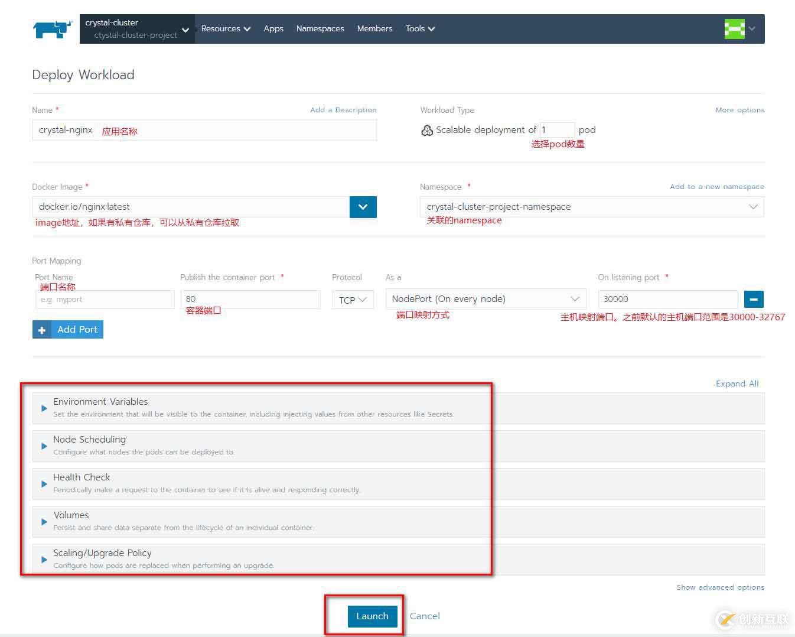This screenshot has width=795, height=637.
Task: Click the Expand All link
Action: click(x=737, y=383)
